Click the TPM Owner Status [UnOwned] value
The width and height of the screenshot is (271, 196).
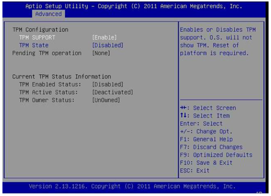[106, 100]
